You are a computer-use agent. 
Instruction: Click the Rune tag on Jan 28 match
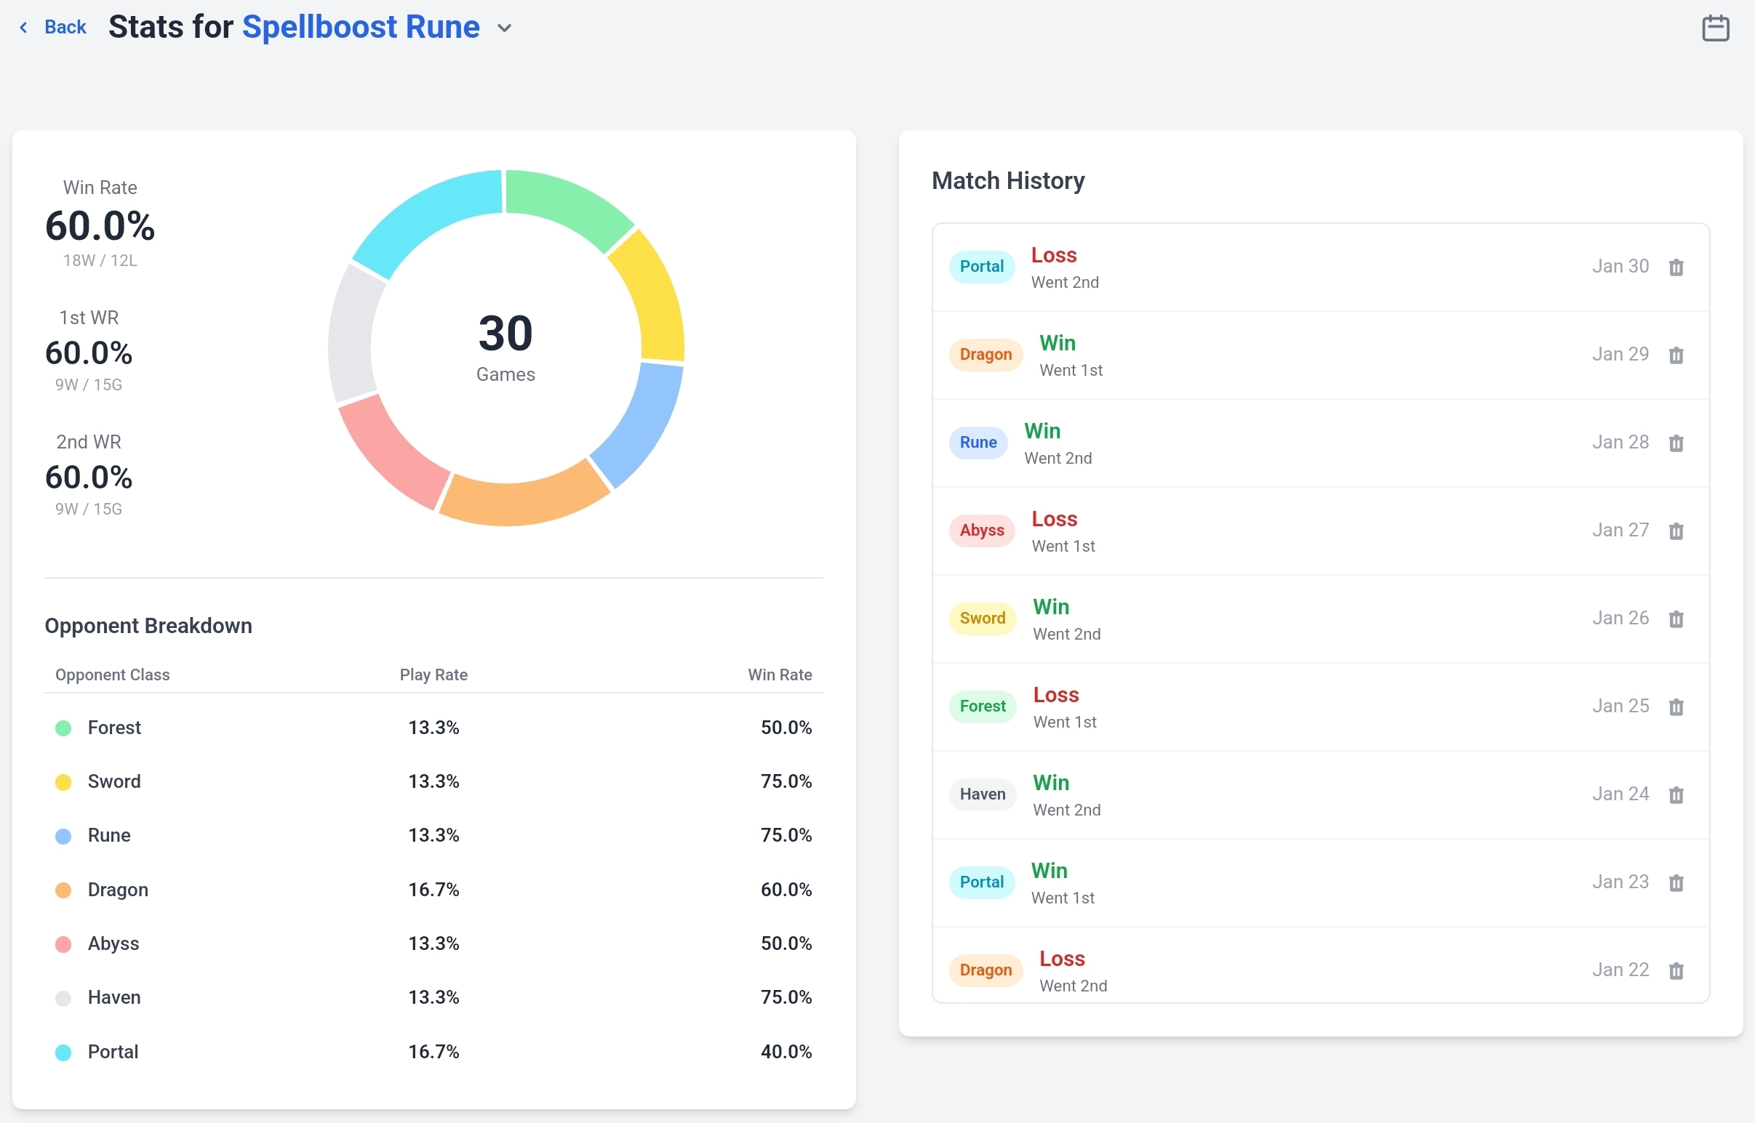[978, 443]
